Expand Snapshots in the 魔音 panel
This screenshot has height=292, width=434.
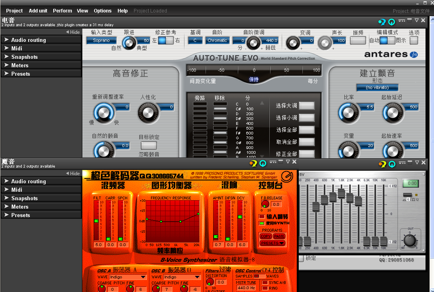[x=41, y=198]
